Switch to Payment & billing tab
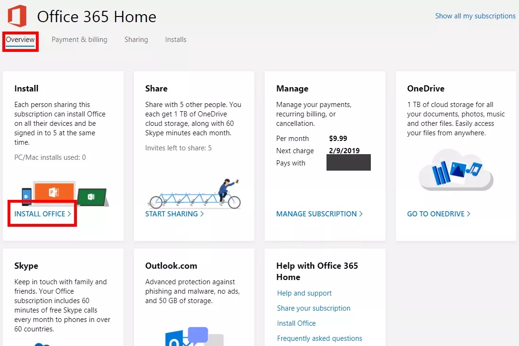Image resolution: width=519 pixels, height=346 pixels. pos(79,40)
